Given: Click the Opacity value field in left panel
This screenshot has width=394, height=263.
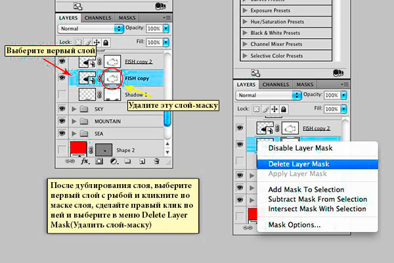Looking at the screenshot, I should click(x=154, y=29).
